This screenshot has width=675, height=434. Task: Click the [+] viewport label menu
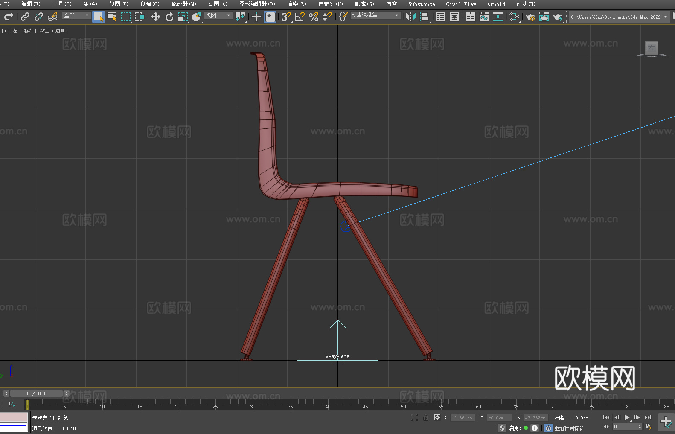point(5,31)
